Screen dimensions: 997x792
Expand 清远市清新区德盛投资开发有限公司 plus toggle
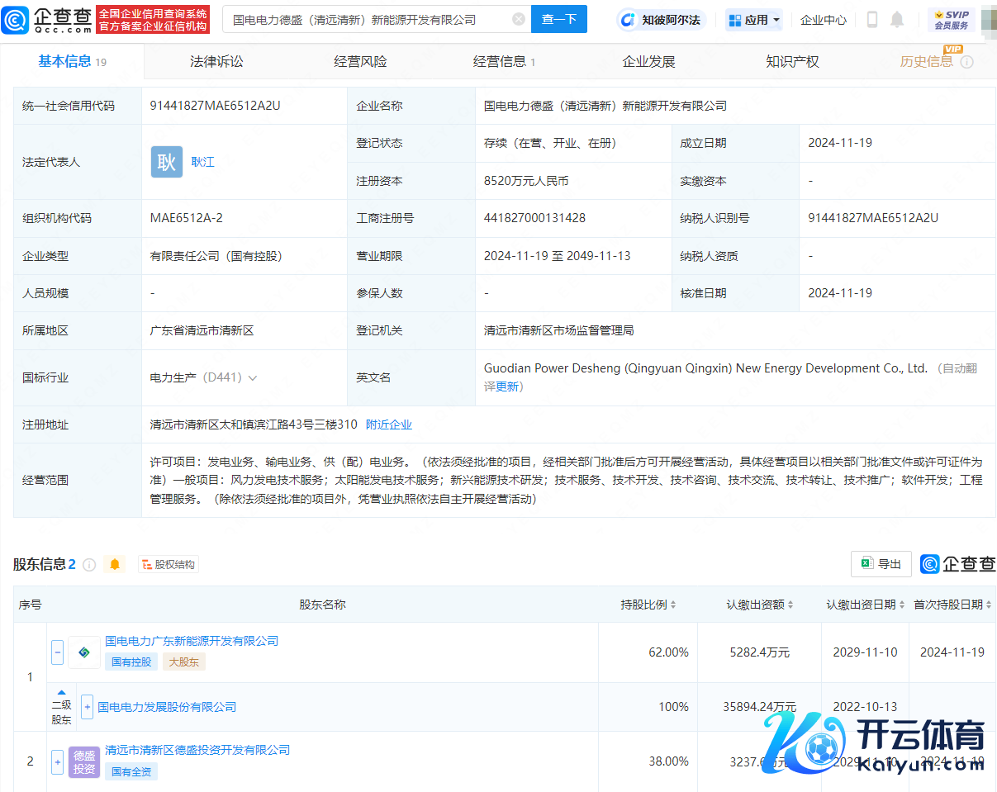click(x=58, y=761)
